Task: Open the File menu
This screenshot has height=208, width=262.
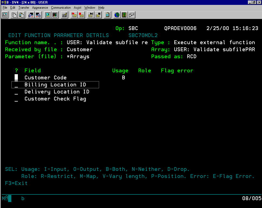Action: (x=5, y=8)
